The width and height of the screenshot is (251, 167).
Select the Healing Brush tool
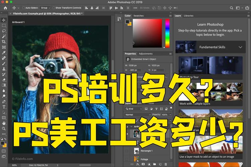(x=4, y=58)
